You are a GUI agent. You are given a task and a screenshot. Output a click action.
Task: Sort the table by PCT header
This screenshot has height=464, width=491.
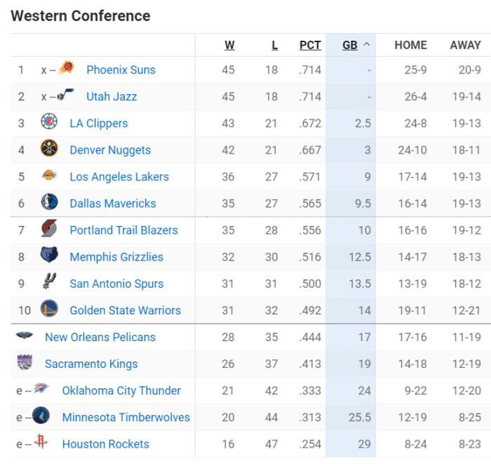pos(310,45)
